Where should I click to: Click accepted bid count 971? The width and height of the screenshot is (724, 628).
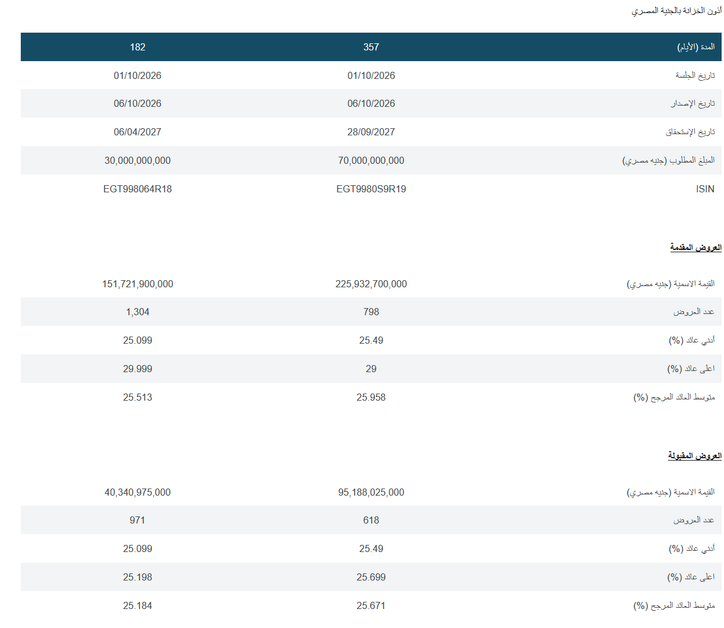[138, 520]
